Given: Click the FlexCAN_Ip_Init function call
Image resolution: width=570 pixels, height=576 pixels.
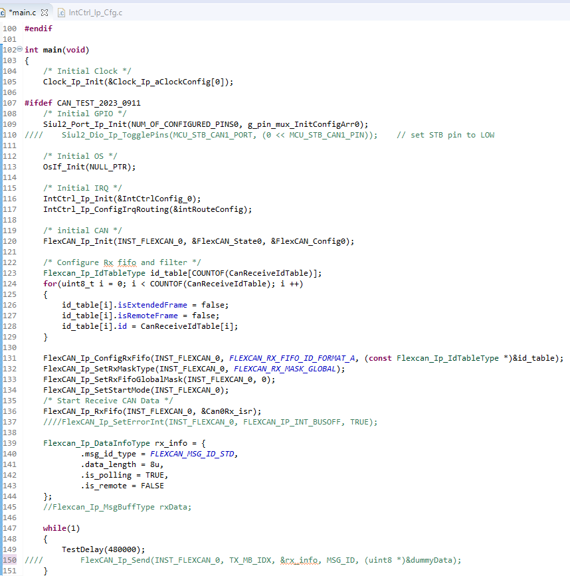Looking at the screenshot, I should pos(199,241).
